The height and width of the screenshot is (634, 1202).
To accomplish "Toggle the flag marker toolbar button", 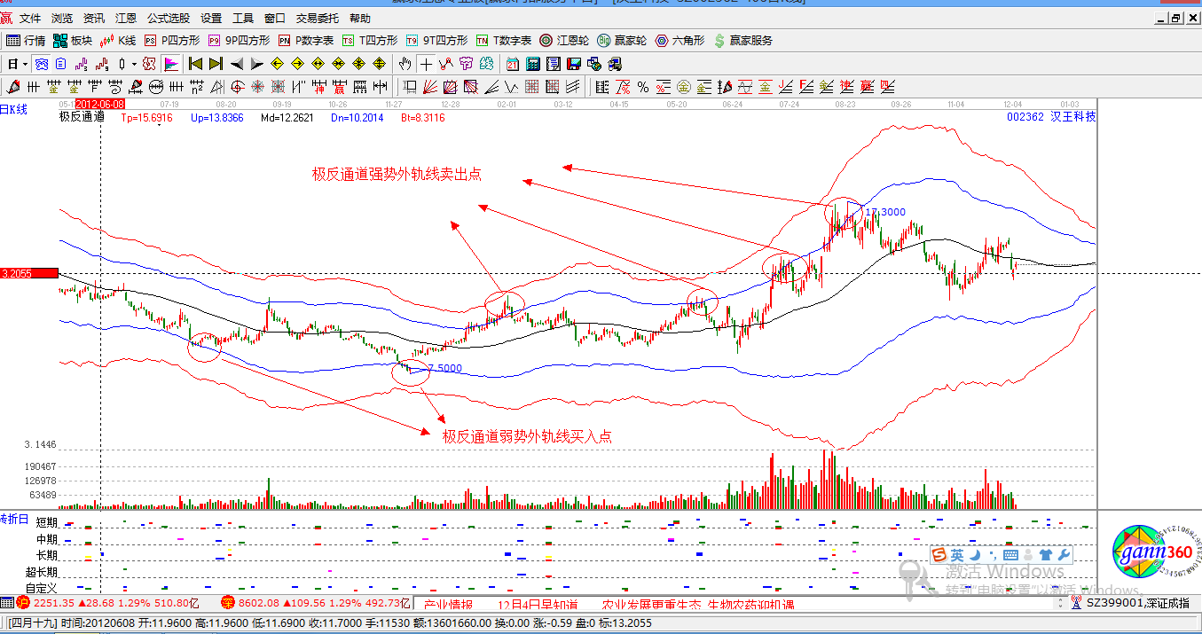I will [x=171, y=64].
